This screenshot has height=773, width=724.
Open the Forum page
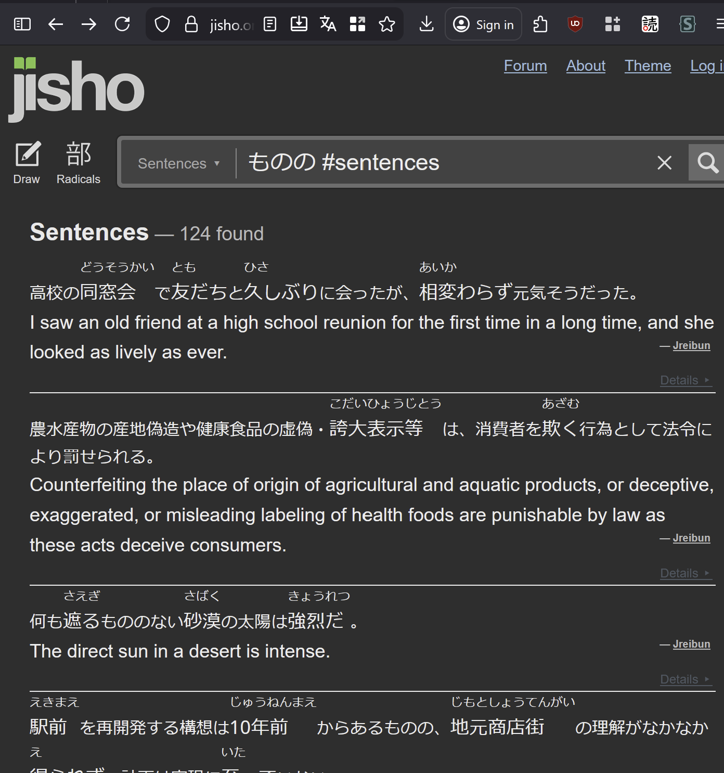(x=525, y=66)
